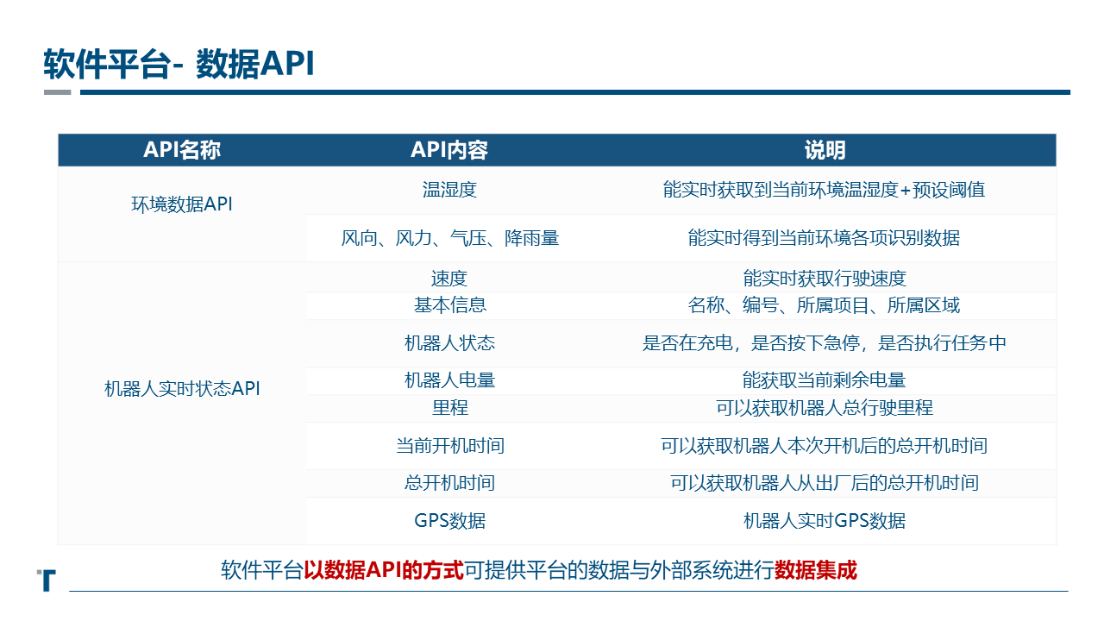
Task: Select the 机器人状态 cell
Action: (449, 343)
